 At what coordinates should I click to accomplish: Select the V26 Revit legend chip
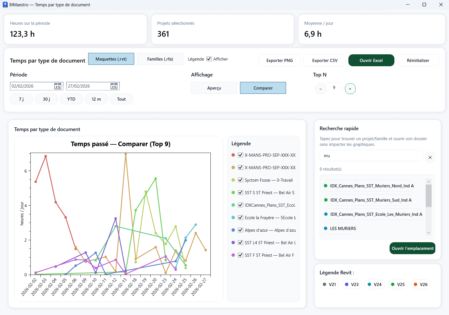click(420, 284)
